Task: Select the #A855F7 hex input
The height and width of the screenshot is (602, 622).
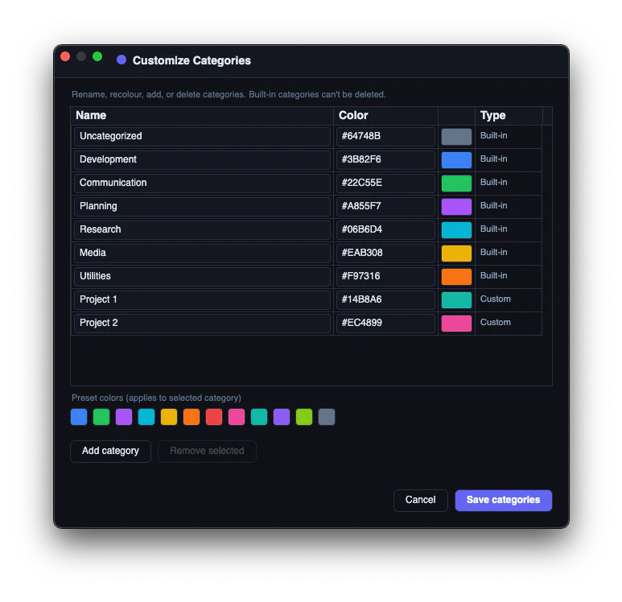Action: 385,207
